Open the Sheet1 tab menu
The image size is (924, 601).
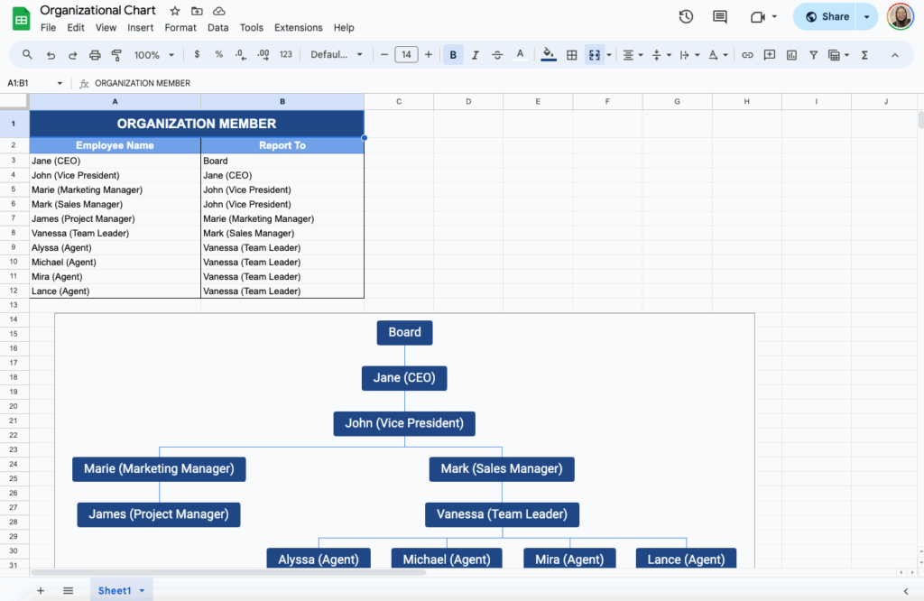(141, 589)
